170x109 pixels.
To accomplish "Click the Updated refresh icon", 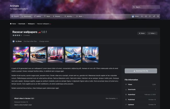I will [126, 105].
